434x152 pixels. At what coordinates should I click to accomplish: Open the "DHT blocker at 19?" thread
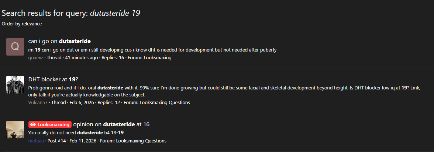(x=53, y=79)
